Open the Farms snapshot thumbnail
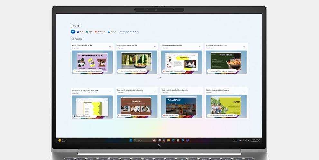This screenshot has height=160, width=319. tap(226, 106)
